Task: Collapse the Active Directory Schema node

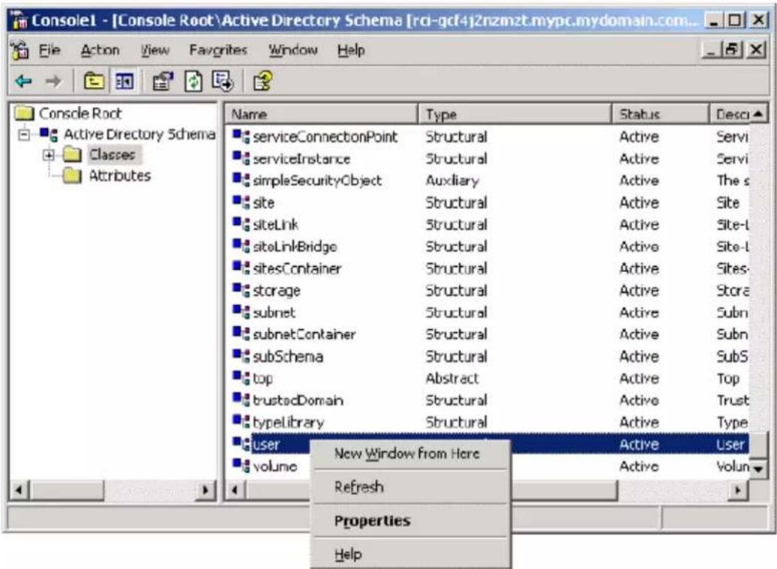Action: click(23, 135)
